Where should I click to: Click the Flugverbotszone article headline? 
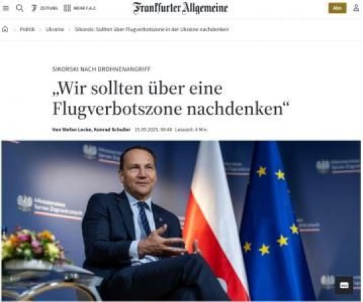pyautogui.click(x=171, y=98)
